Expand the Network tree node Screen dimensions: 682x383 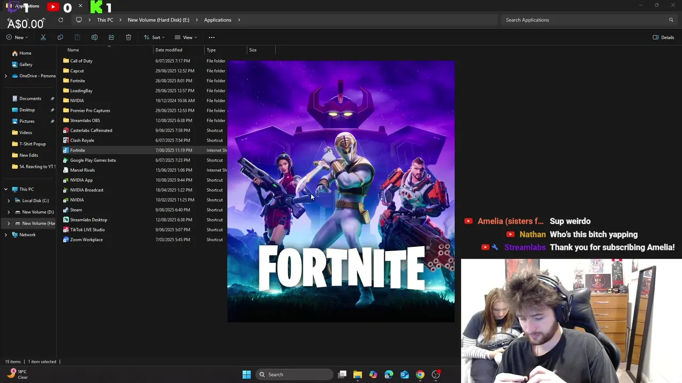click(x=6, y=235)
